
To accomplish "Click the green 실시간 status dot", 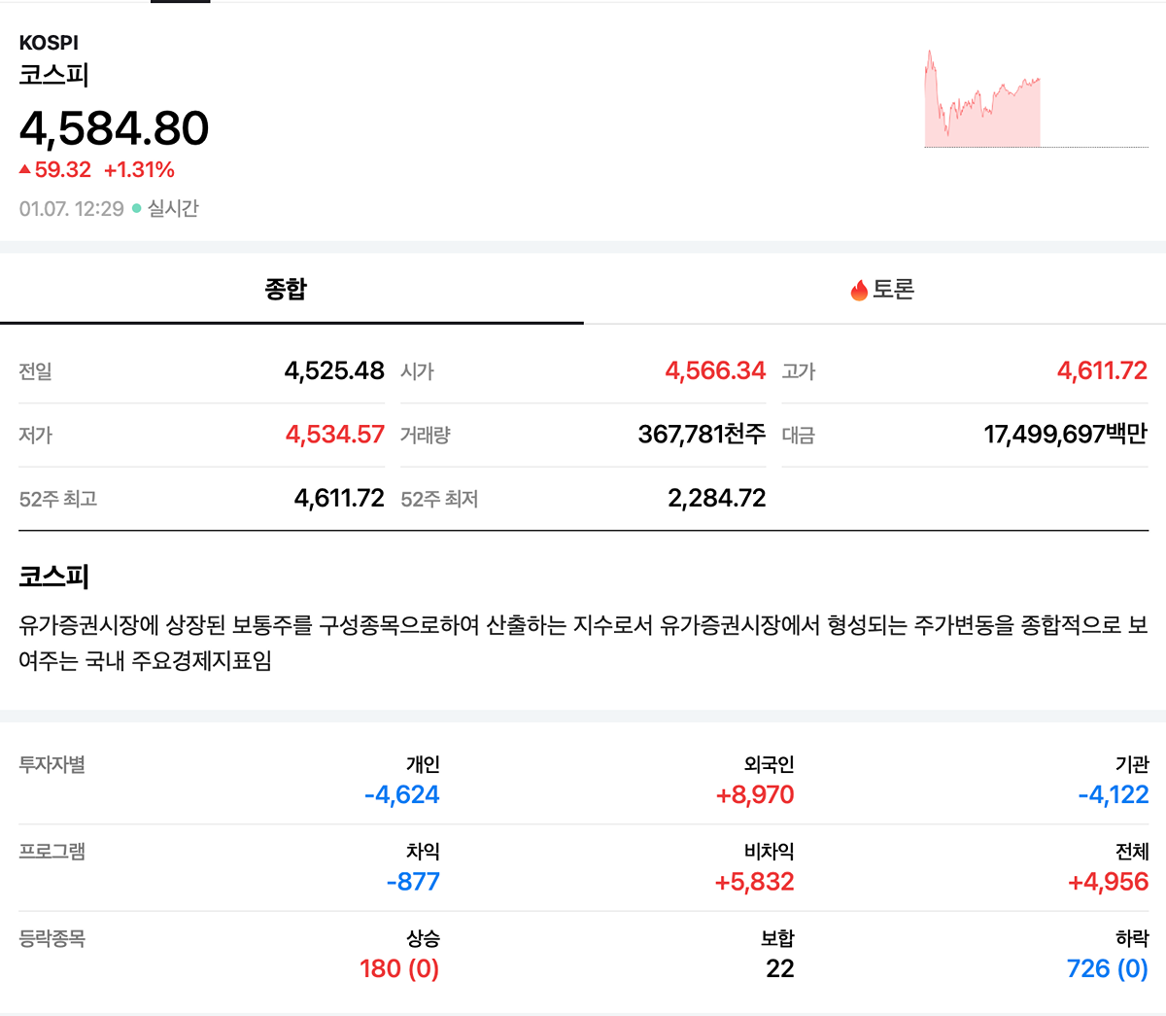I will click(x=136, y=209).
